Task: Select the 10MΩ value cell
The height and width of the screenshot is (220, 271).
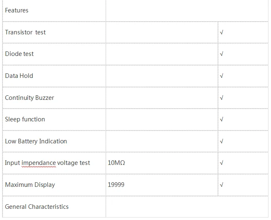Action: tap(116, 163)
